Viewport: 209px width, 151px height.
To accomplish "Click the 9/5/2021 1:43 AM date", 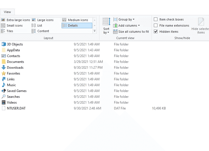I will click(x=87, y=50).
